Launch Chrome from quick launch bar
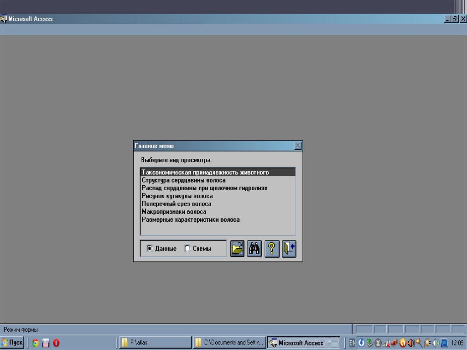467x350 pixels. (x=35, y=343)
